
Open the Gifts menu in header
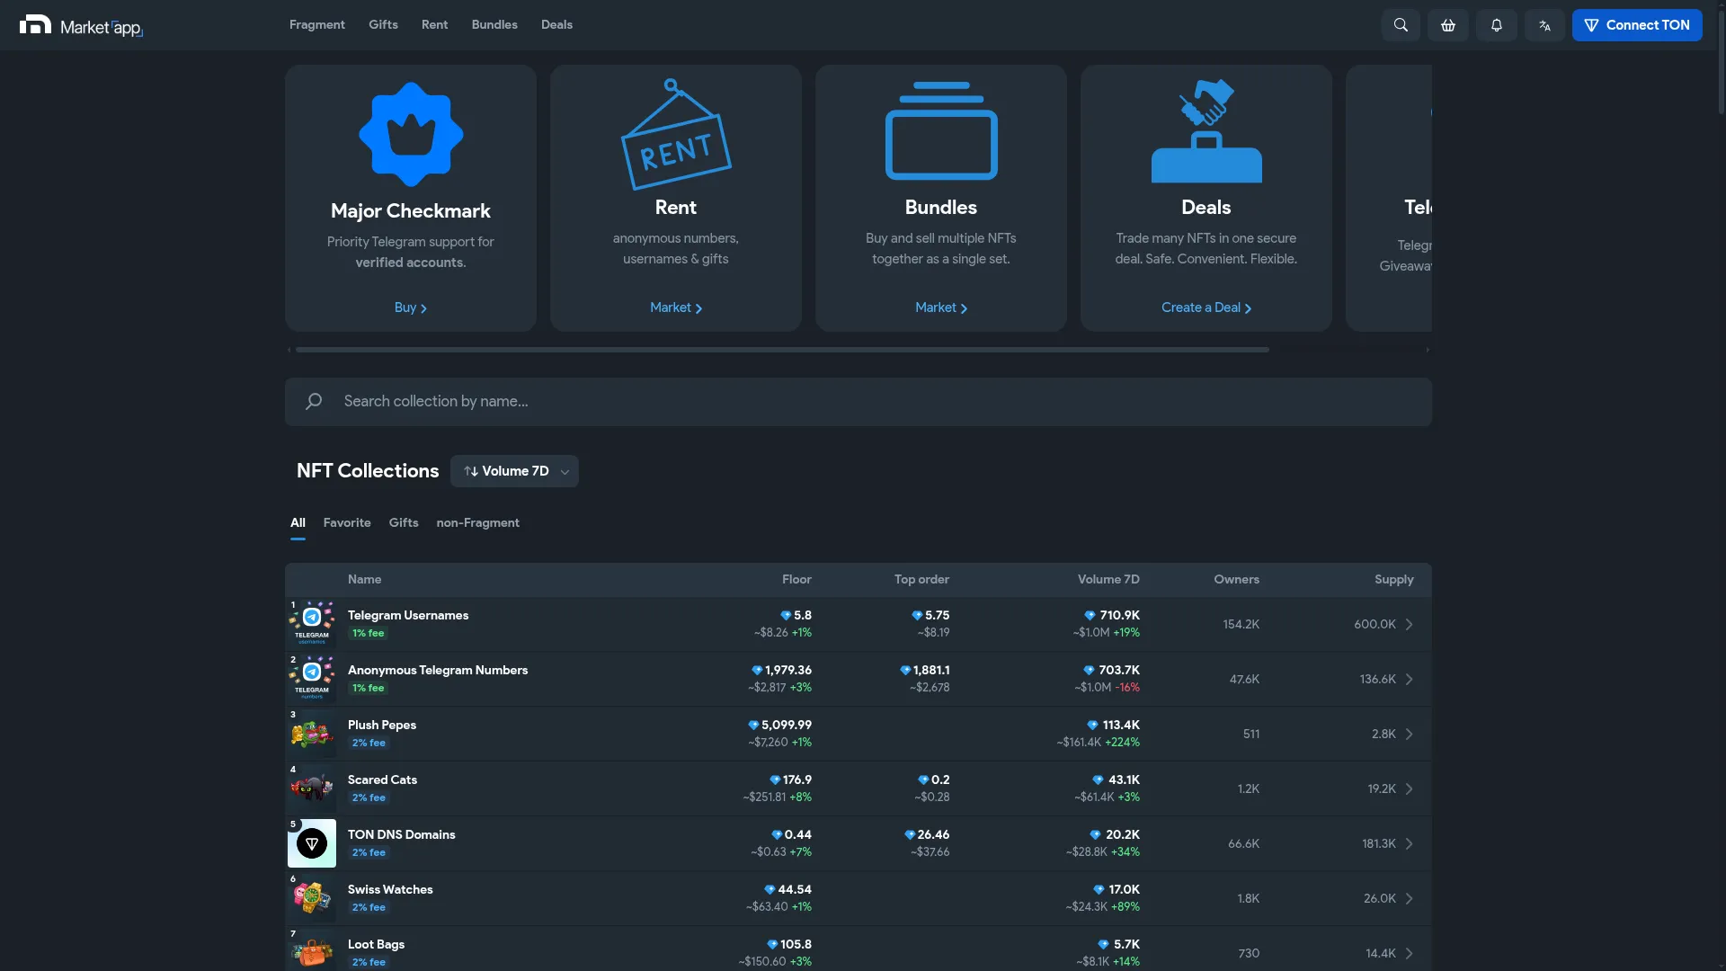pyautogui.click(x=383, y=24)
